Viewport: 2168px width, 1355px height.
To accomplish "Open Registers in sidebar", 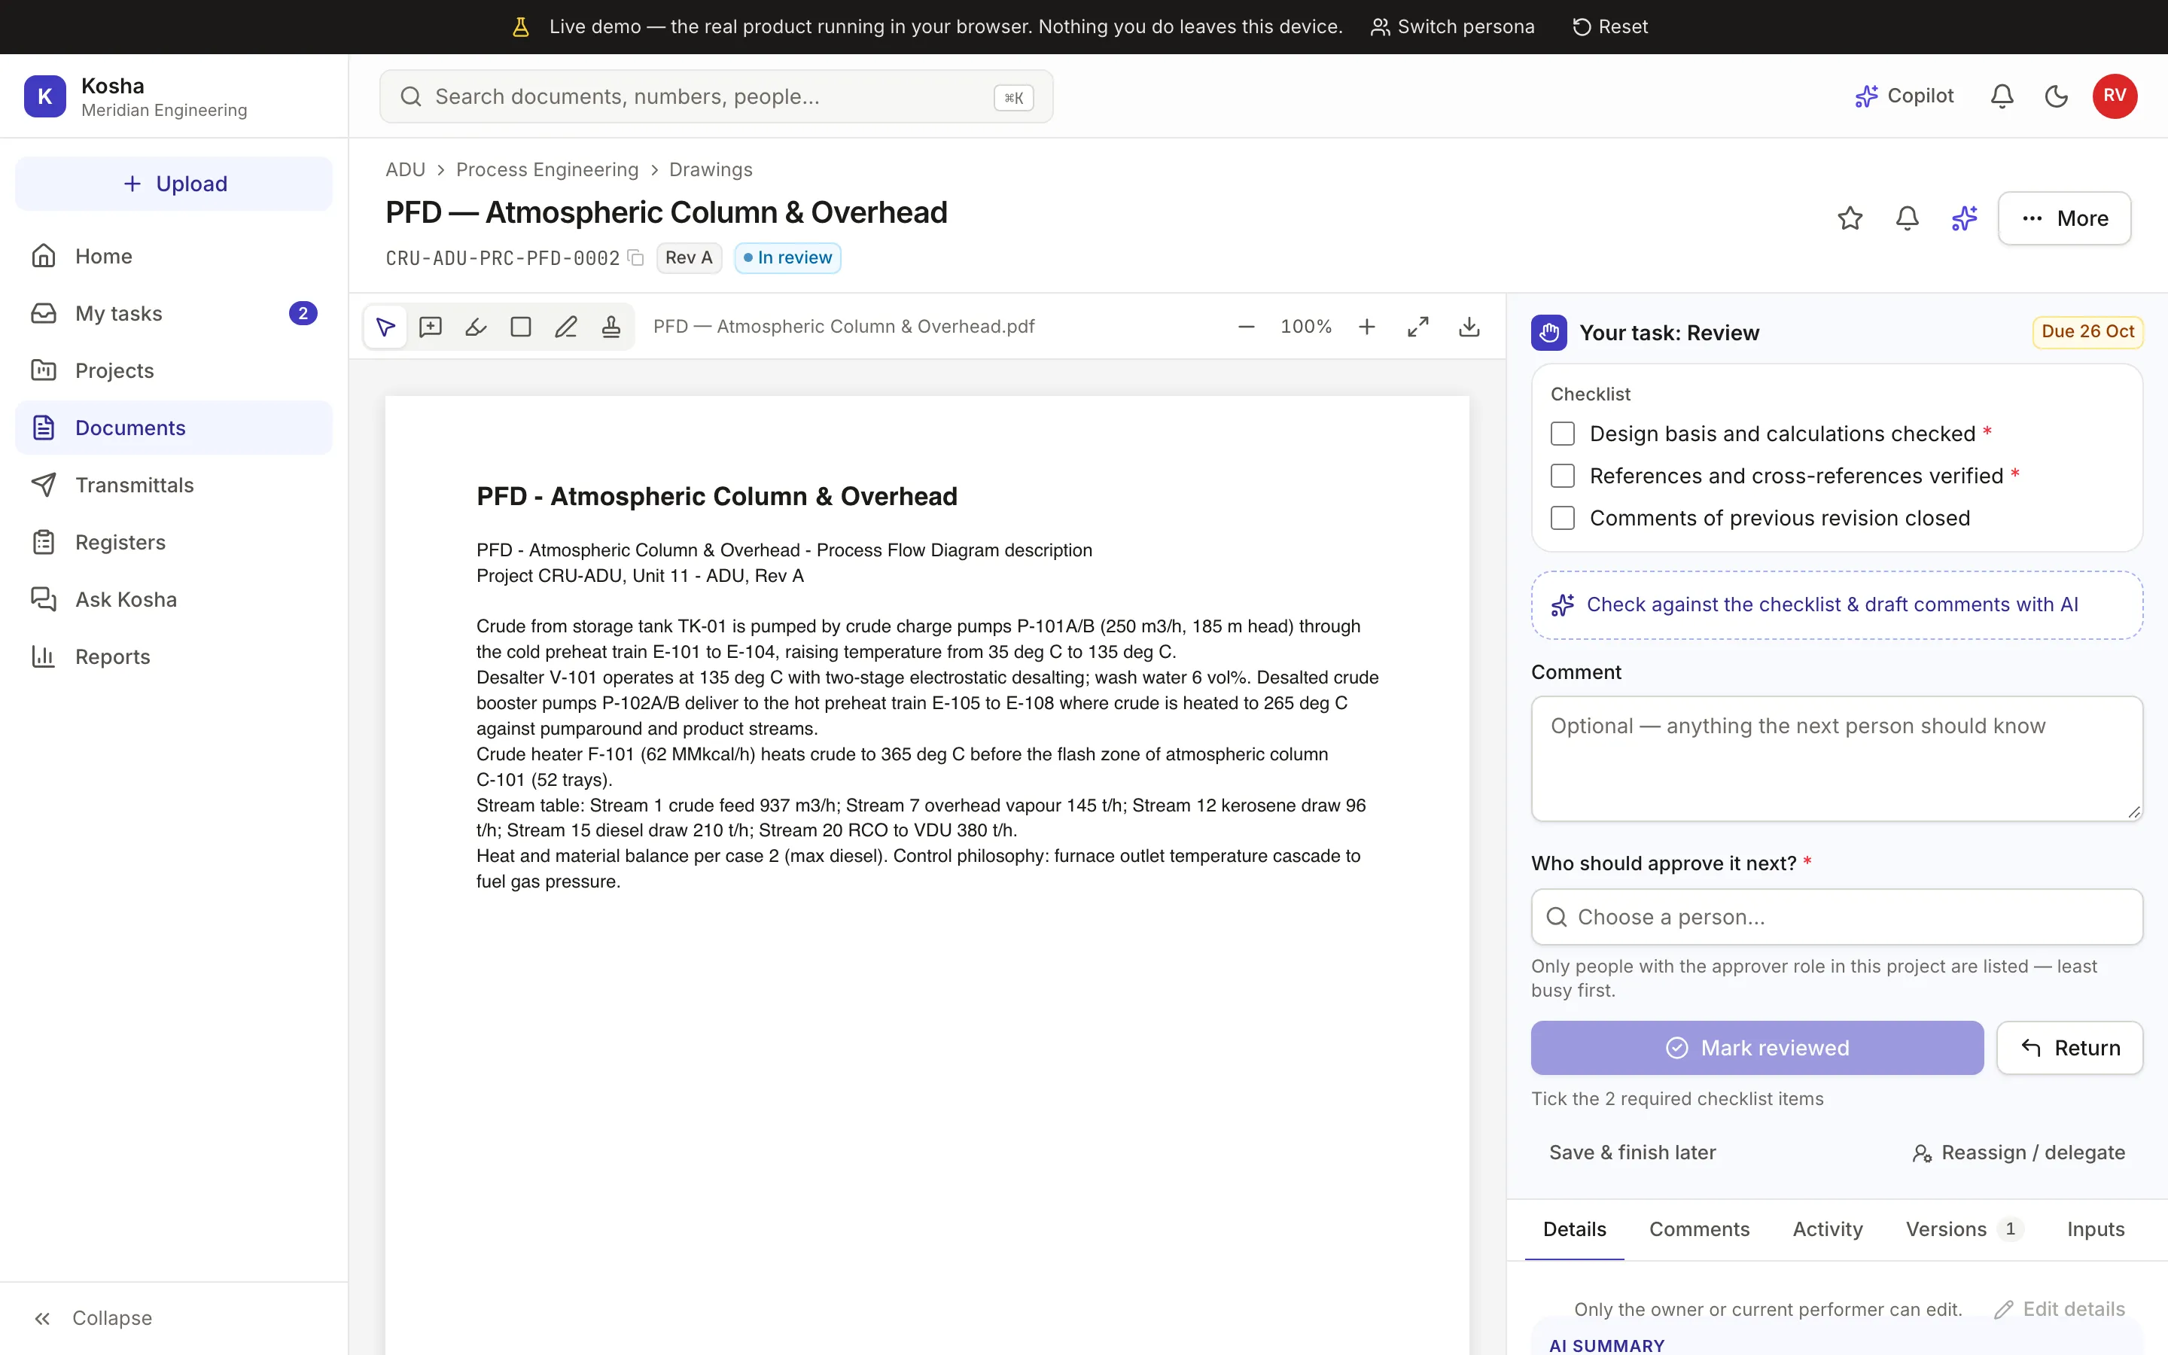I will (174, 542).
